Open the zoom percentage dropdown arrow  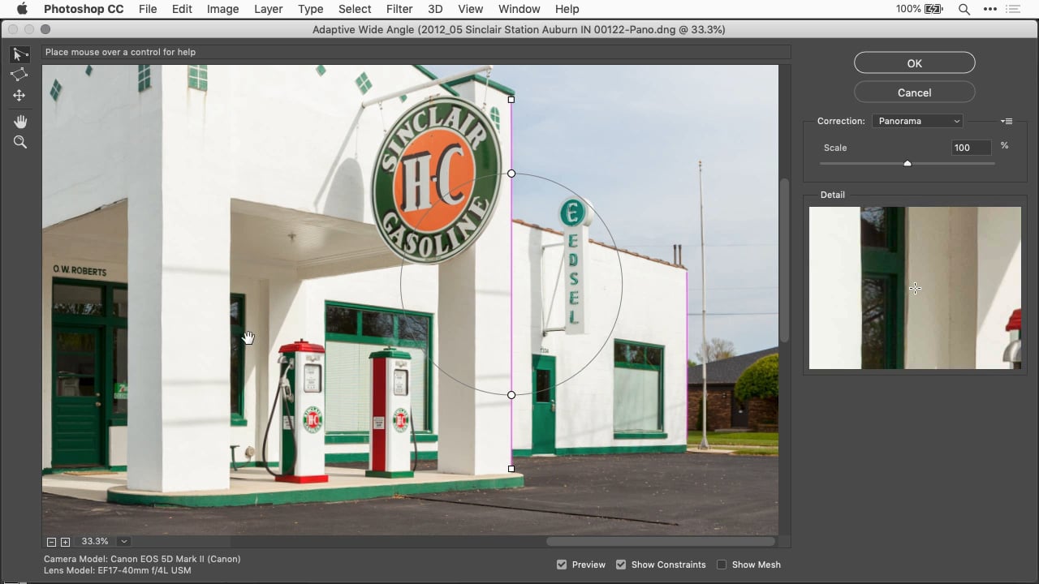(x=124, y=542)
